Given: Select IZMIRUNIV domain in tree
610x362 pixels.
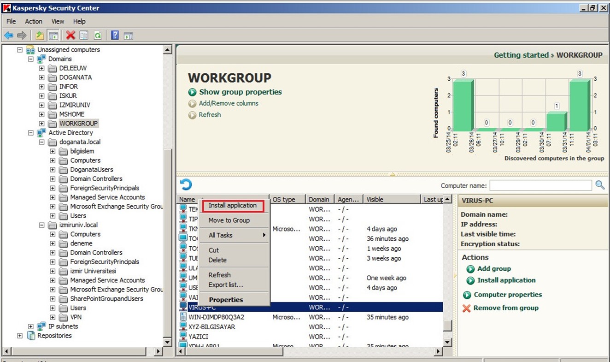Looking at the screenshot, I should 75,105.
